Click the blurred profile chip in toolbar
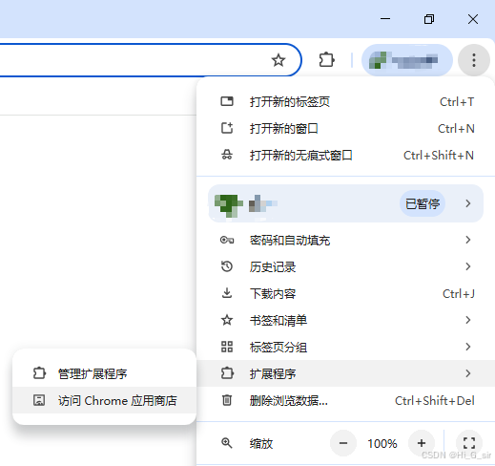The width and height of the screenshot is (495, 466). click(407, 60)
